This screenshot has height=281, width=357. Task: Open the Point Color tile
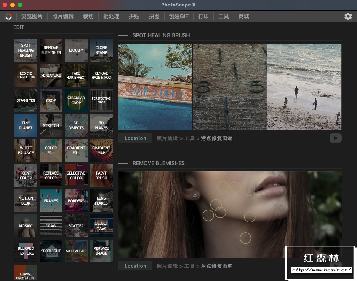[x=26, y=176]
